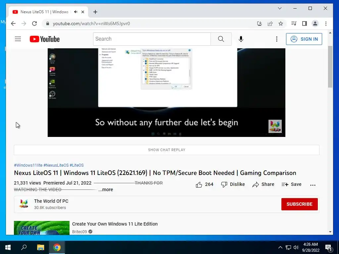Toggle Chrome side panel
Viewport: 339px width, 254px height.
tap(305, 23)
